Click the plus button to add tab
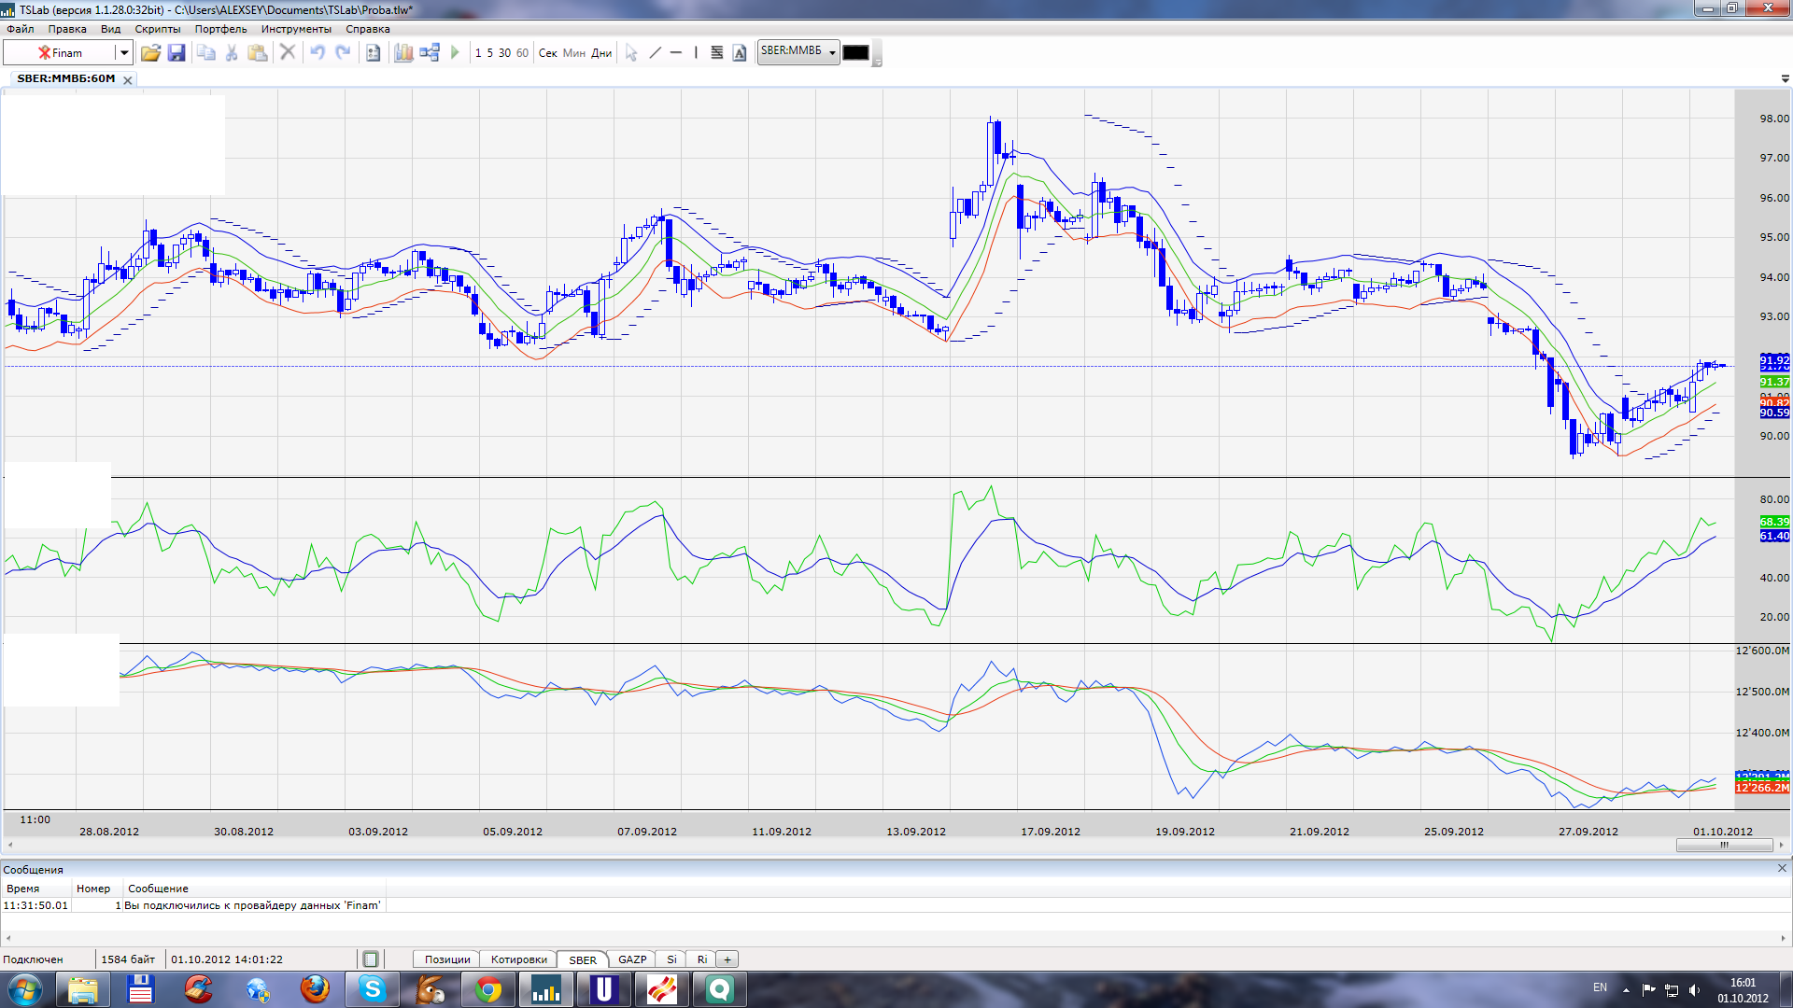The image size is (1793, 1008). pyautogui.click(x=727, y=959)
